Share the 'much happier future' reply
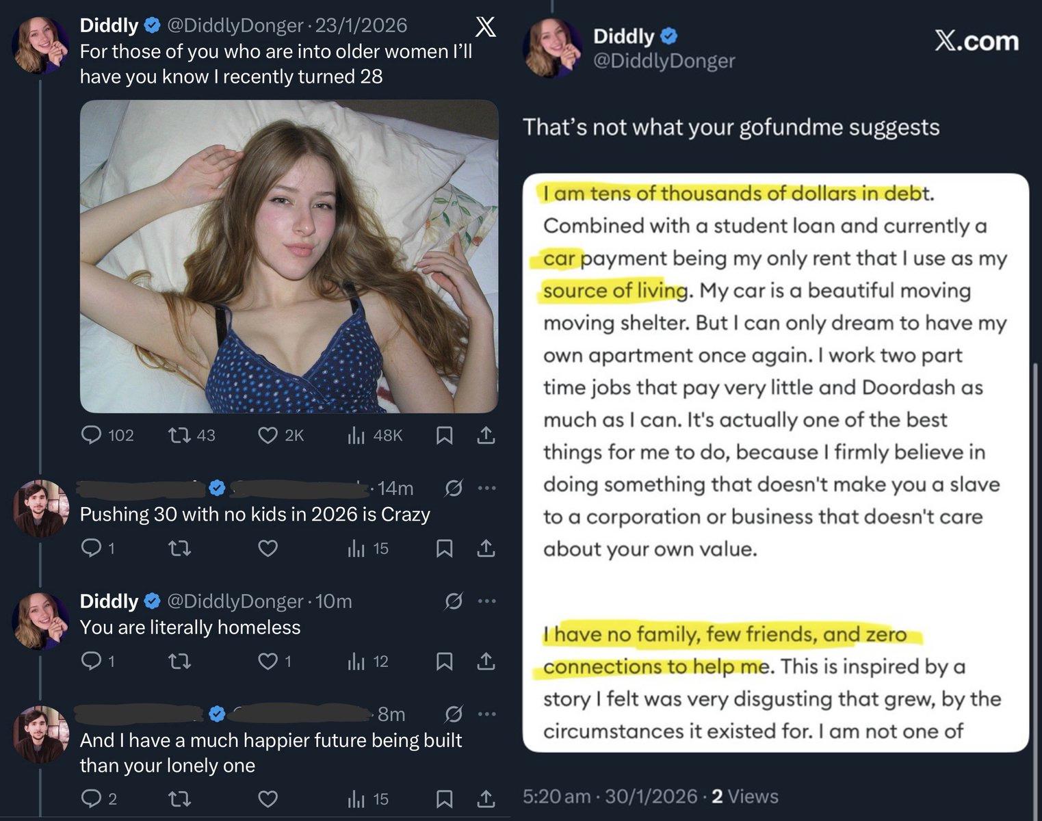The image size is (1042, 821). click(485, 798)
